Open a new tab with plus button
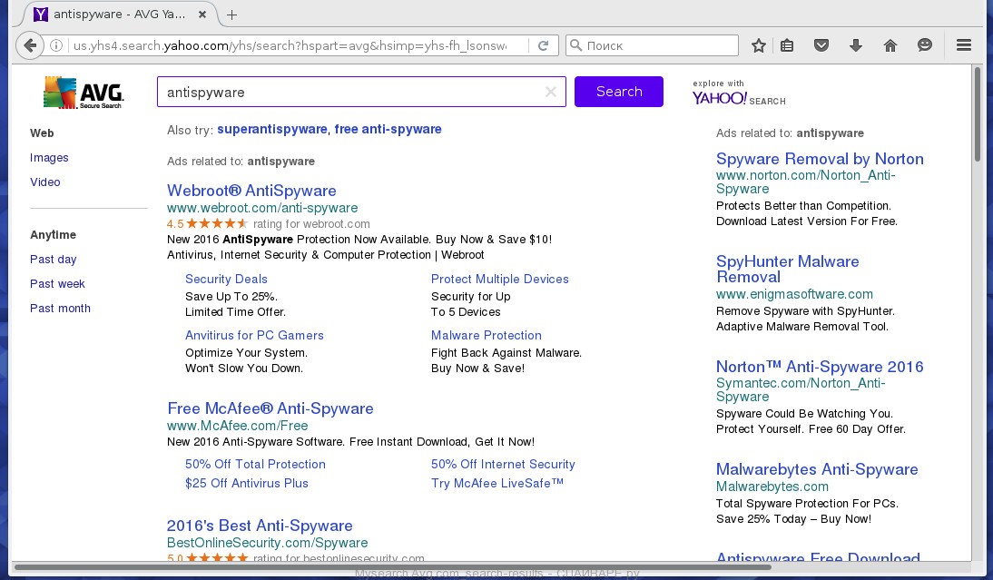This screenshot has width=993, height=580. pos(231,15)
